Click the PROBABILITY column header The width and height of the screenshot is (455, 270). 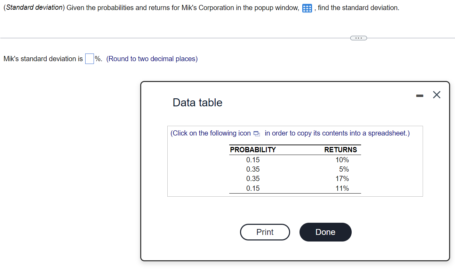tap(253, 149)
